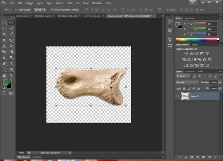Hide Layer 0 using the eye icon

[x=178, y=96]
